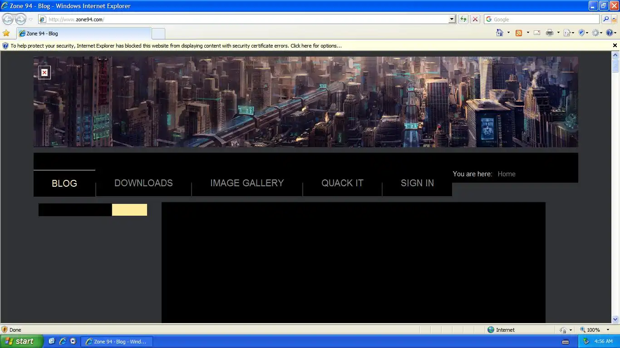This screenshot has height=348, width=620.
Task: Open a new blank tab
Action: [x=158, y=34]
